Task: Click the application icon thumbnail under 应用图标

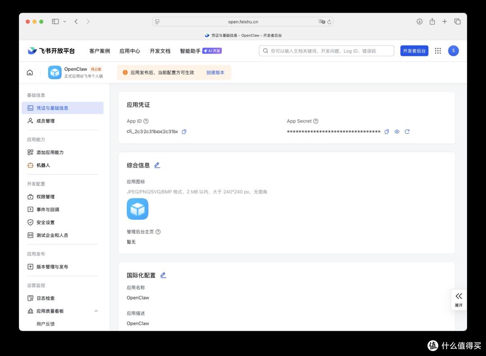Action: [138, 209]
